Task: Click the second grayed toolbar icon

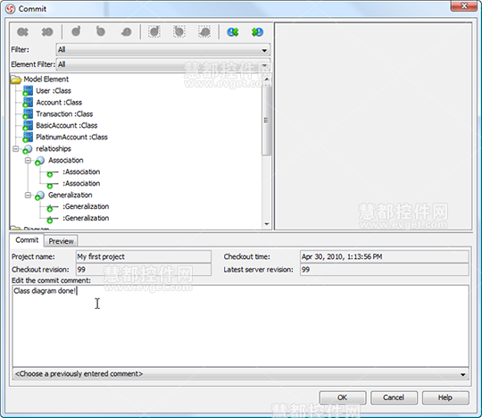Action: coord(47,31)
